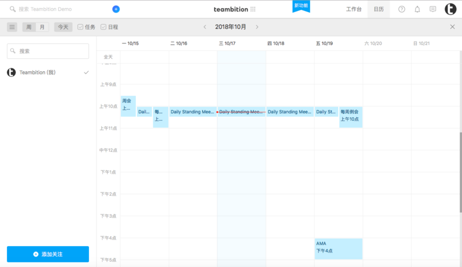The height and width of the screenshot is (267, 462).
Task: Open Daily Standing Meeting on 10/16
Action: (193, 112)
